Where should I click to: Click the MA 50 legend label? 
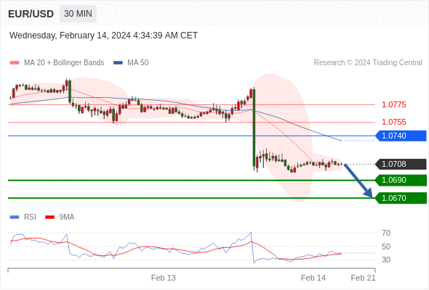pyautogui.click(x=138, y=63)
